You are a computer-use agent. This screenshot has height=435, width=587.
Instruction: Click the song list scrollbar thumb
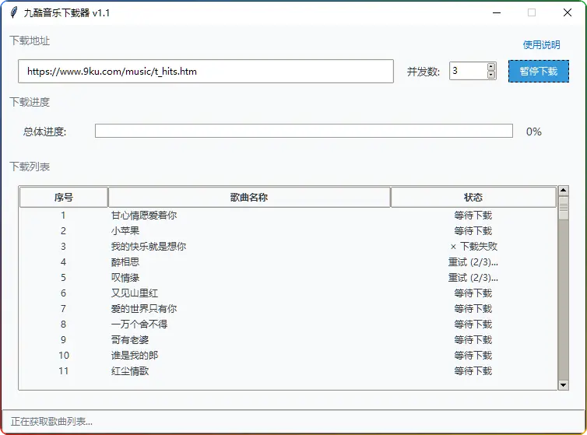[x=563, y=208]
